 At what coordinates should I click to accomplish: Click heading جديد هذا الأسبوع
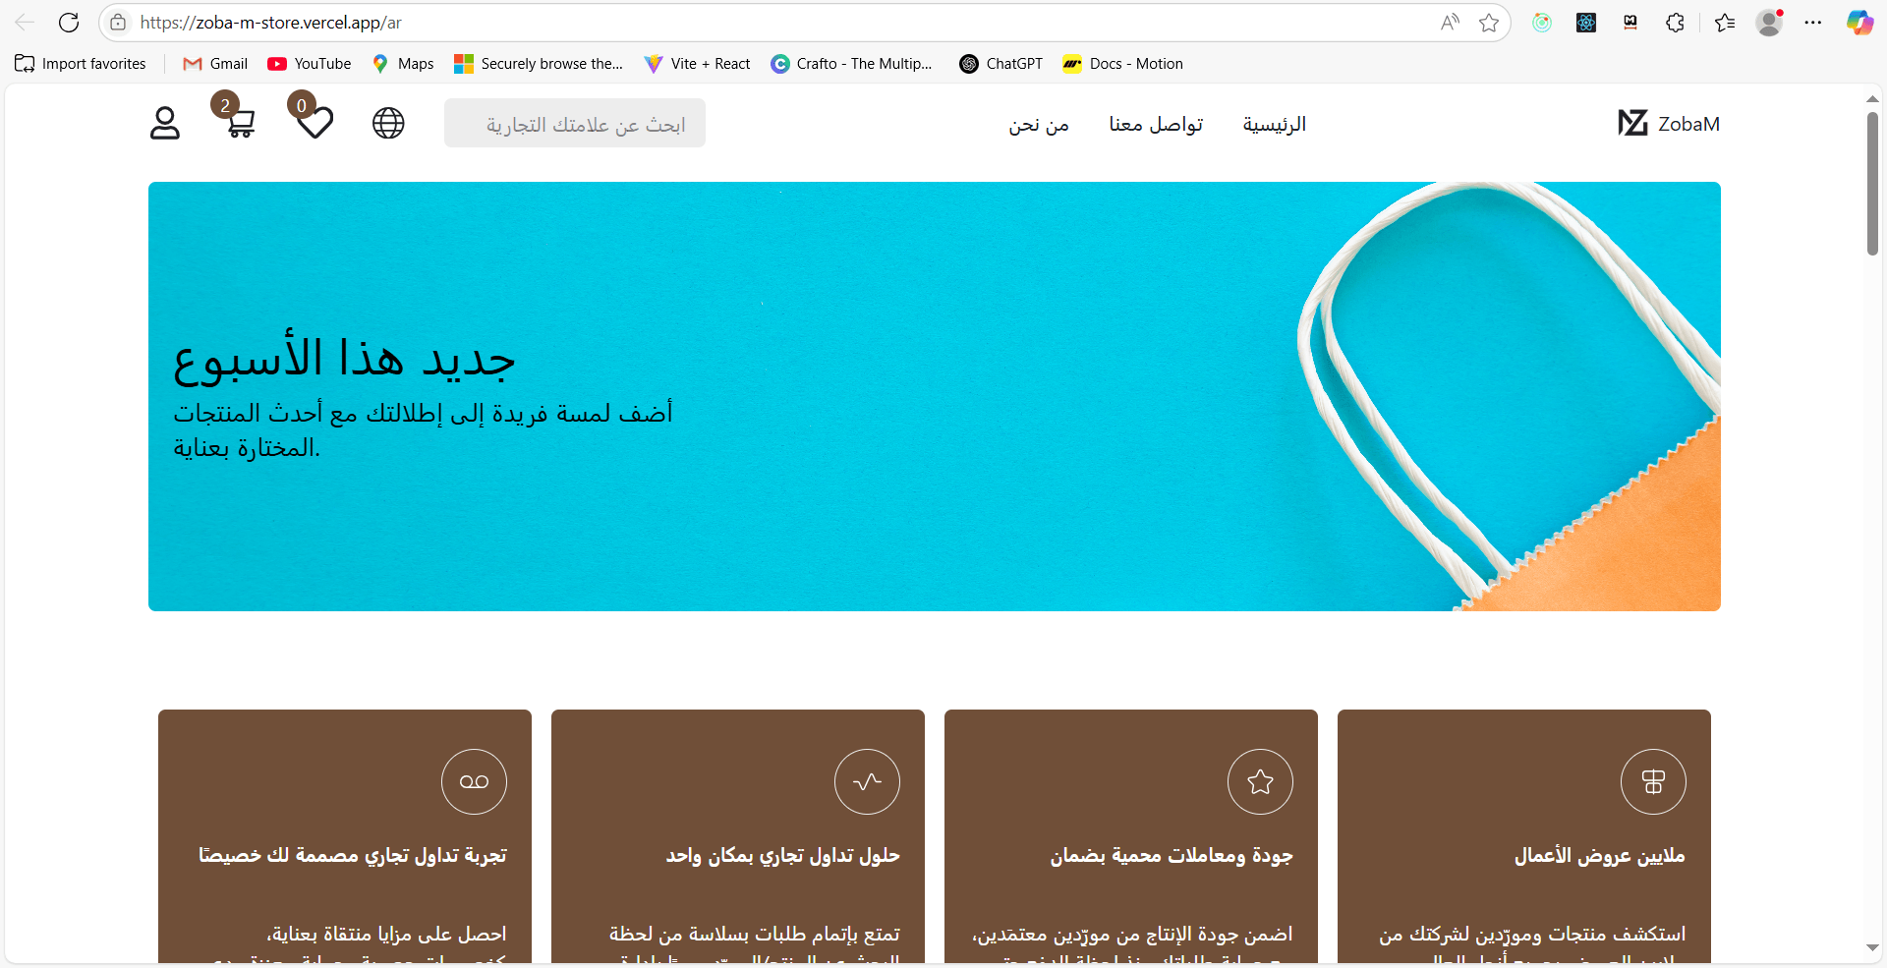click(x=345, y=360)
